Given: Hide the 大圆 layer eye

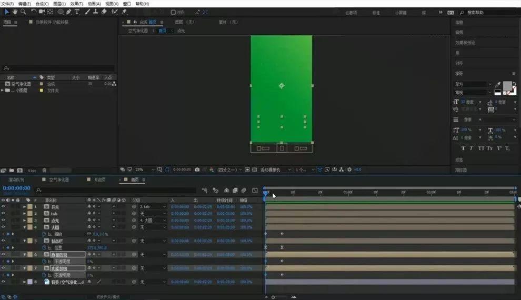Looking at the screenshot, I should (3, 227).
